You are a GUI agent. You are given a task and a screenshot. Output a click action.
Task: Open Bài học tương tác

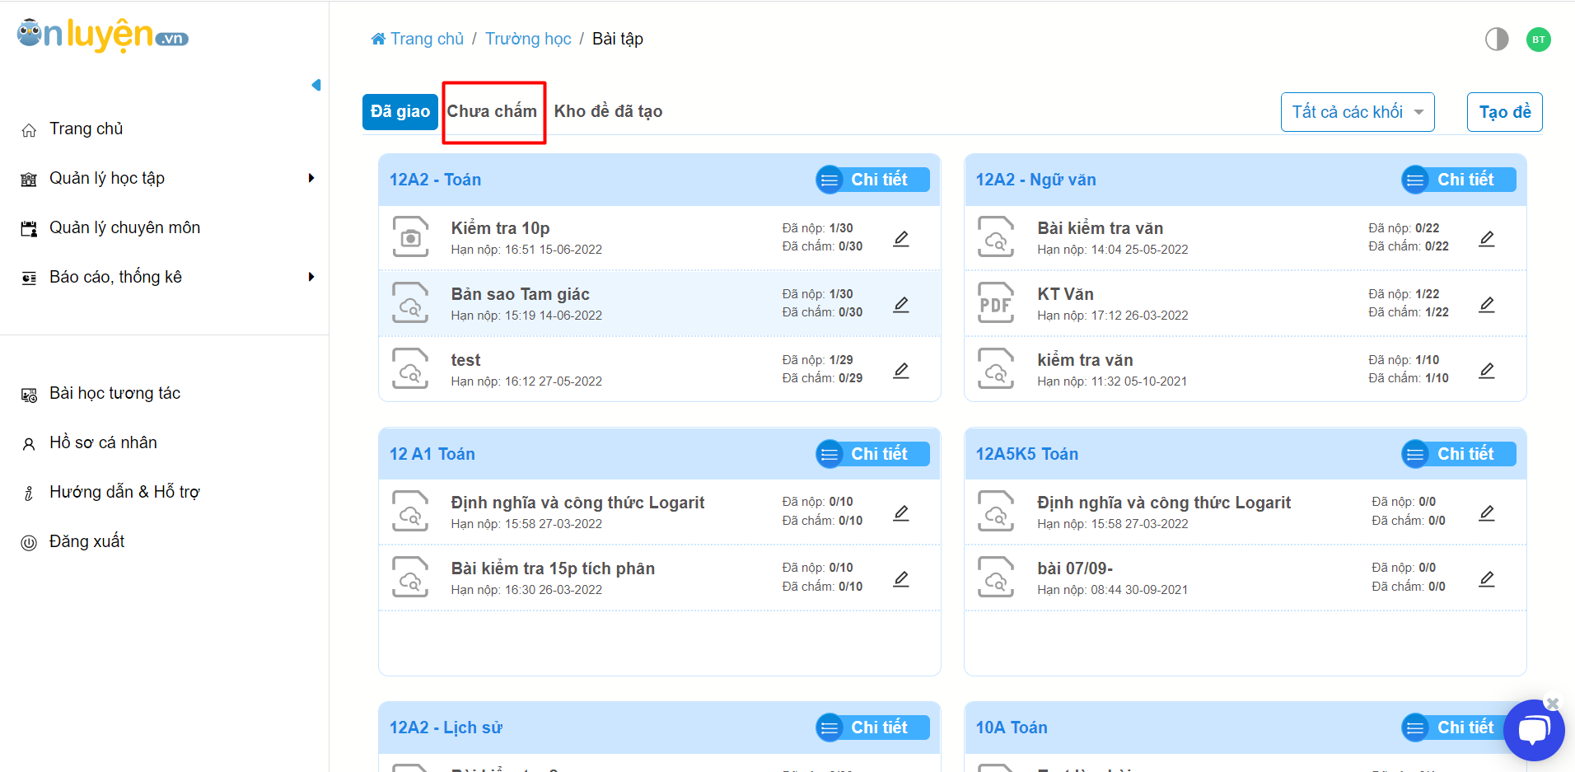point(115,393)
